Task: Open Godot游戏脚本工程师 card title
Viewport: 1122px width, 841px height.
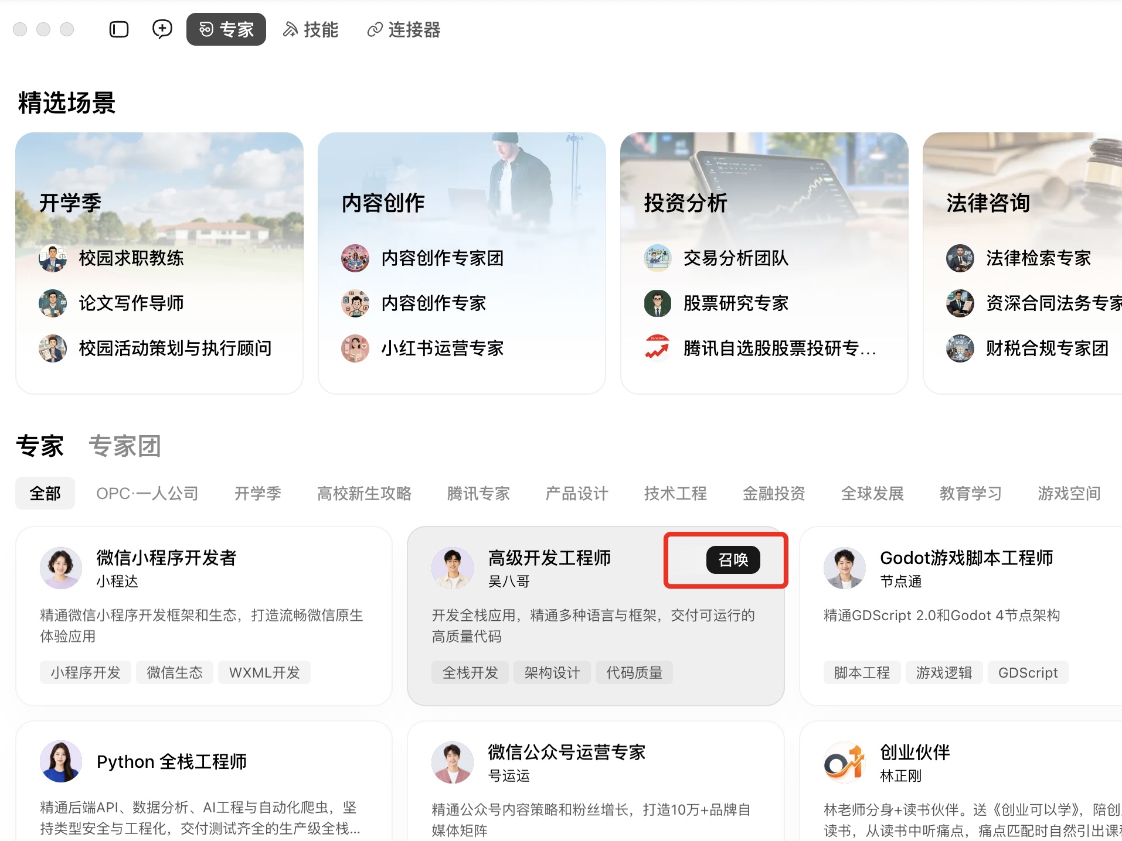Action: (967, 558)
